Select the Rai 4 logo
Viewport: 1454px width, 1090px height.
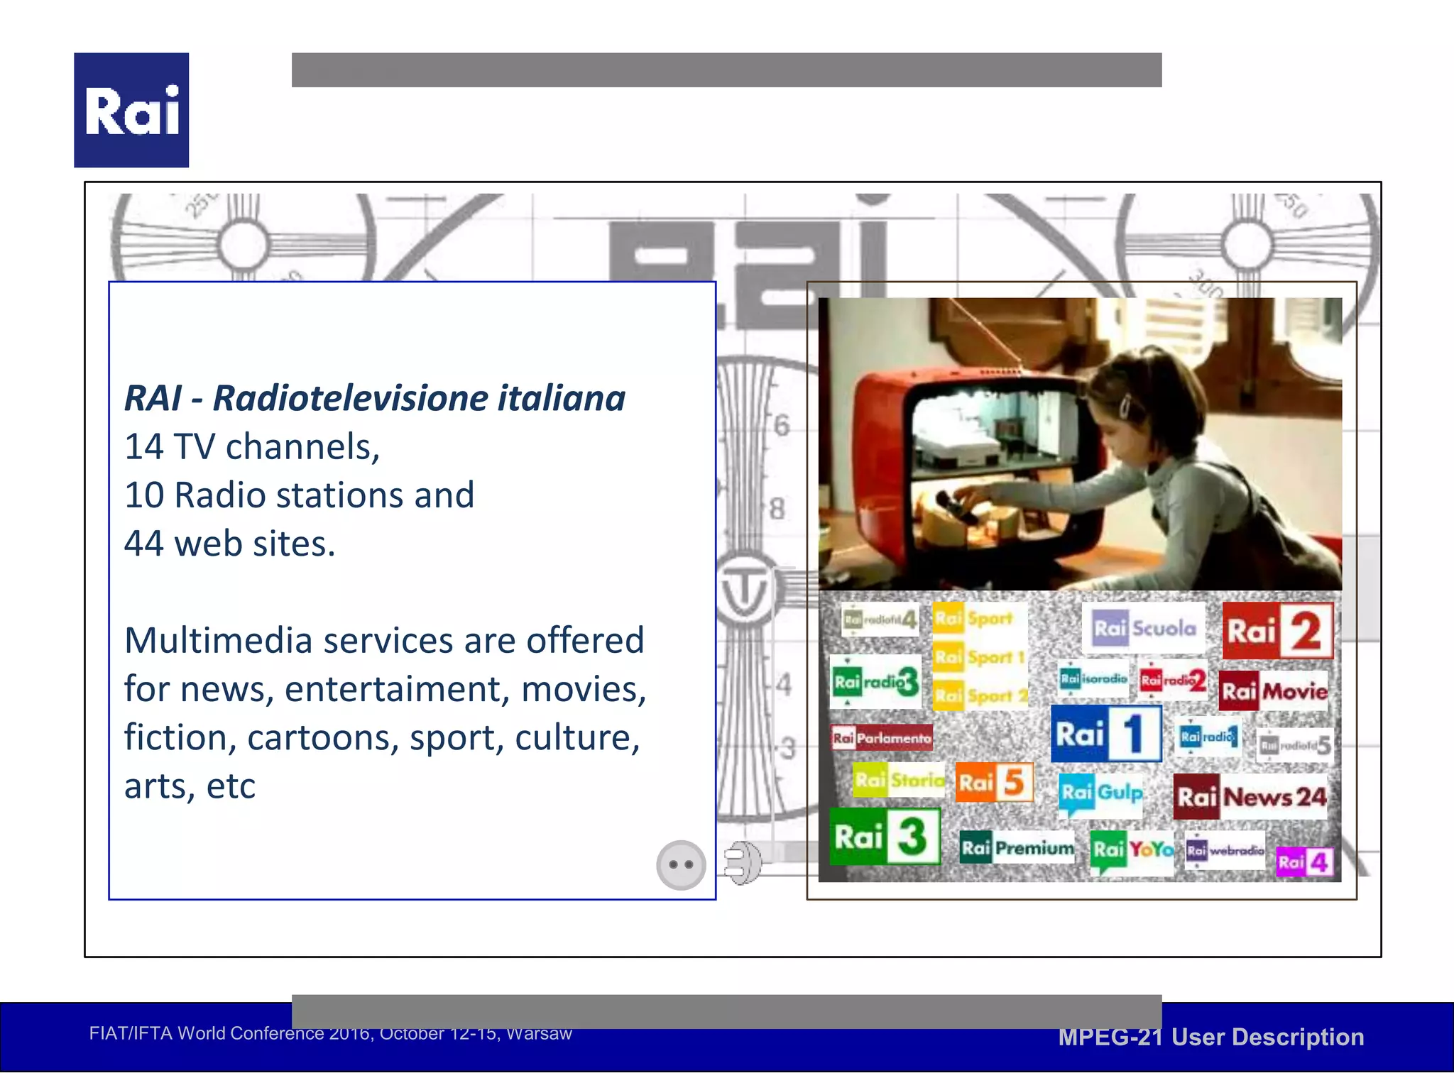pyautogui.click(x=1304, y=861)
